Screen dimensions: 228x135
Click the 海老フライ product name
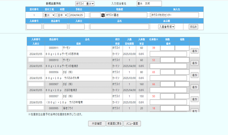pyautogui.click(x=68, y=108)
